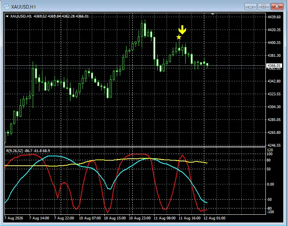This screenshot has height=226, width=288.
Task: Select the yellow star object on the chart
Action: click(179, 37)
